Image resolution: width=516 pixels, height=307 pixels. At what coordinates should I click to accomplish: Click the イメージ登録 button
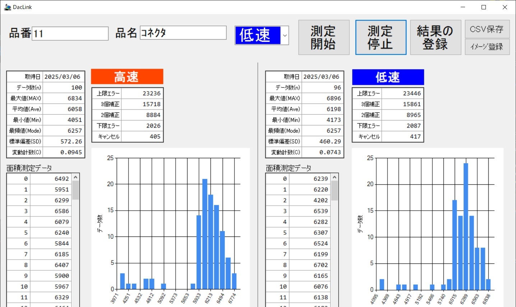pos(487,47)
